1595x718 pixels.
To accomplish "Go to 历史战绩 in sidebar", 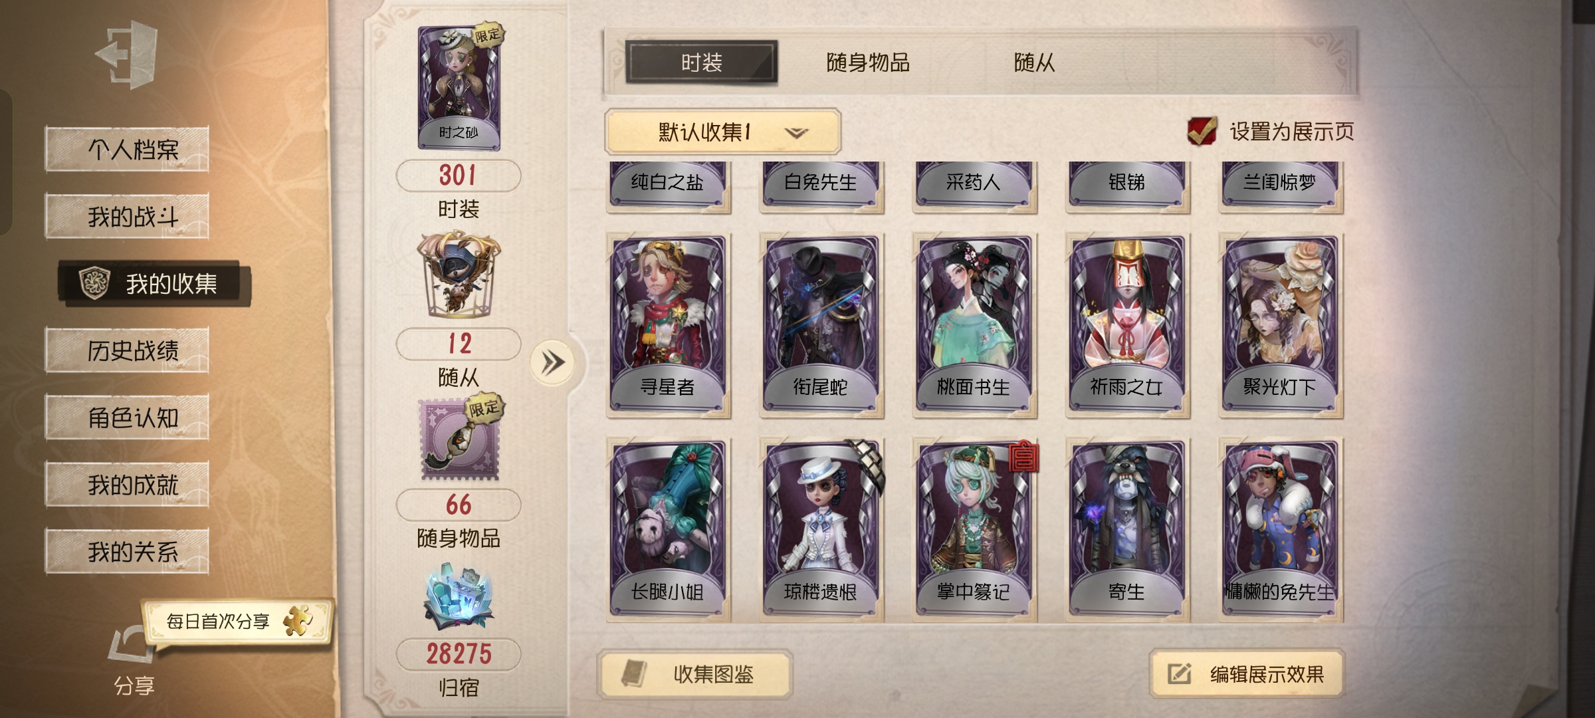I will tap(127, 350).
